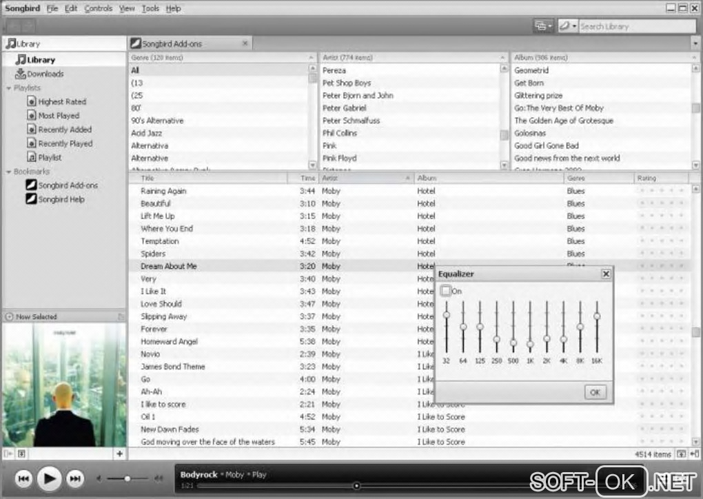Play the current track
The height and width of the screenshot is (499, 703).
(49, 478)
